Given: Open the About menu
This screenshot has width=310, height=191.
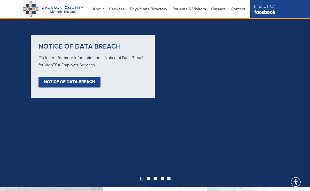Looking at the screenshot, I should [x=98, y=9].
